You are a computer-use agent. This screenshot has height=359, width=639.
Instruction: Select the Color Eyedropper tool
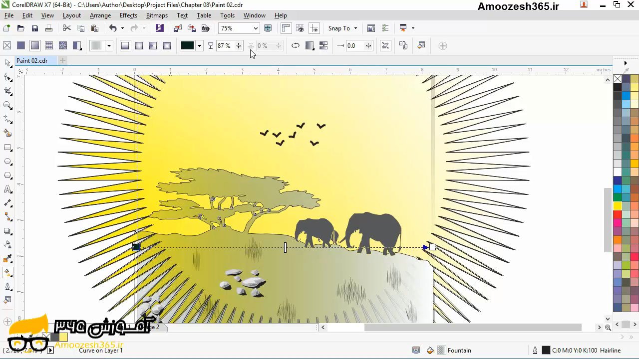[x=8, y=259]
